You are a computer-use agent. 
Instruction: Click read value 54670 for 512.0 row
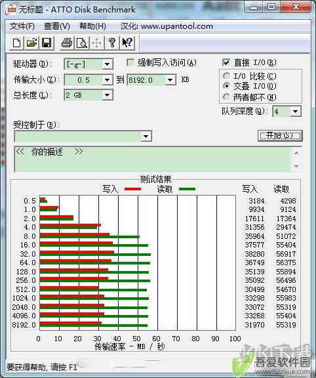pos(286,289)
